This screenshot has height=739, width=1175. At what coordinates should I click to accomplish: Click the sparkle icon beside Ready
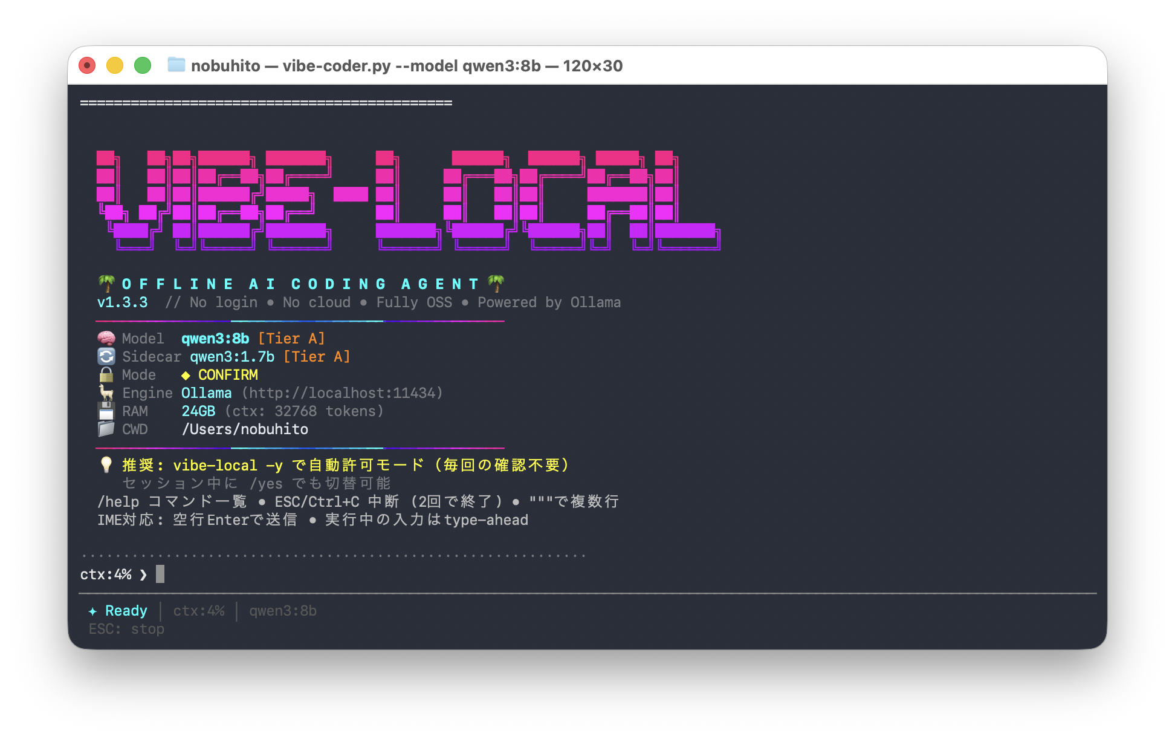tap(92, 611)
